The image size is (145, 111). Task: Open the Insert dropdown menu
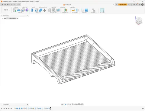pyautogui.click(x=84, y=13)
